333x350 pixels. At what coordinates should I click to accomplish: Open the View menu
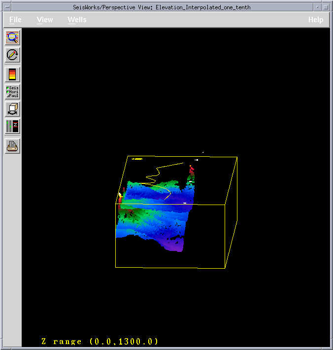[x=45, y=20]
